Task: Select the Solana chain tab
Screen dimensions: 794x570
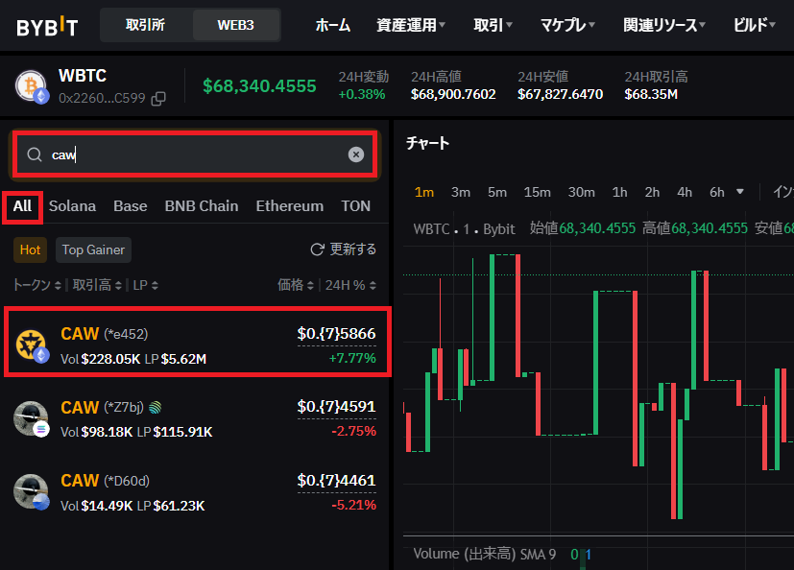Action: tap(72, 206)
